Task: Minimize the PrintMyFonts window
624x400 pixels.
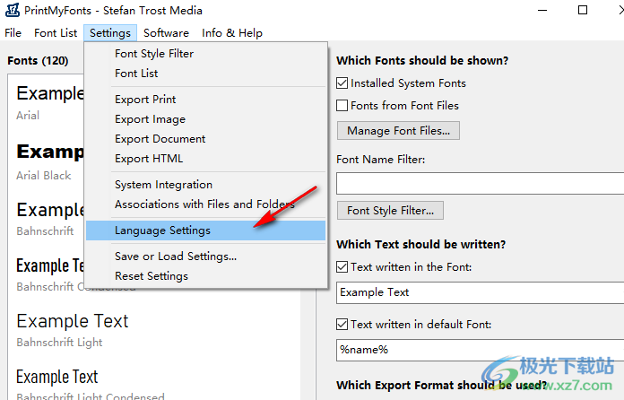Action: 542,10
